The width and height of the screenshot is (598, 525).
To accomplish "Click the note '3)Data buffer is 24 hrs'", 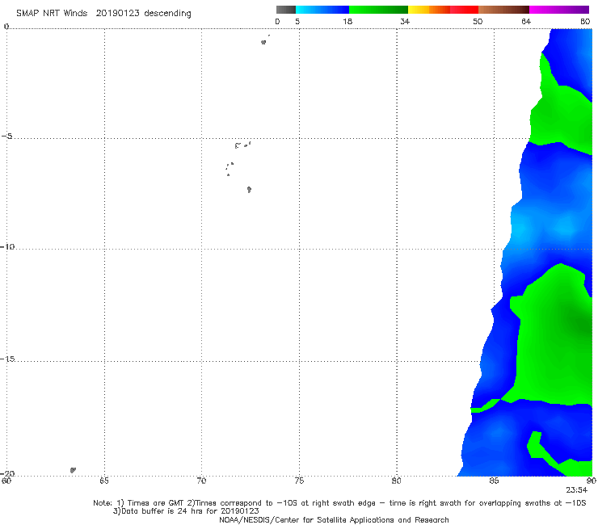I will pos(186,511).
